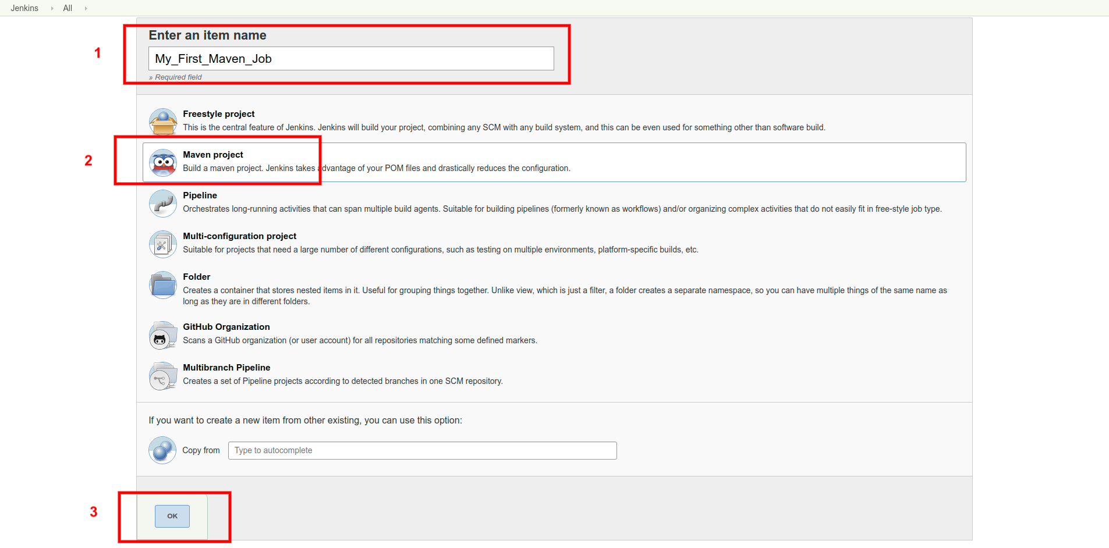Focus the item name input field
The width and height of the screenshot is (1109, 548).
[x=351, y=59]
